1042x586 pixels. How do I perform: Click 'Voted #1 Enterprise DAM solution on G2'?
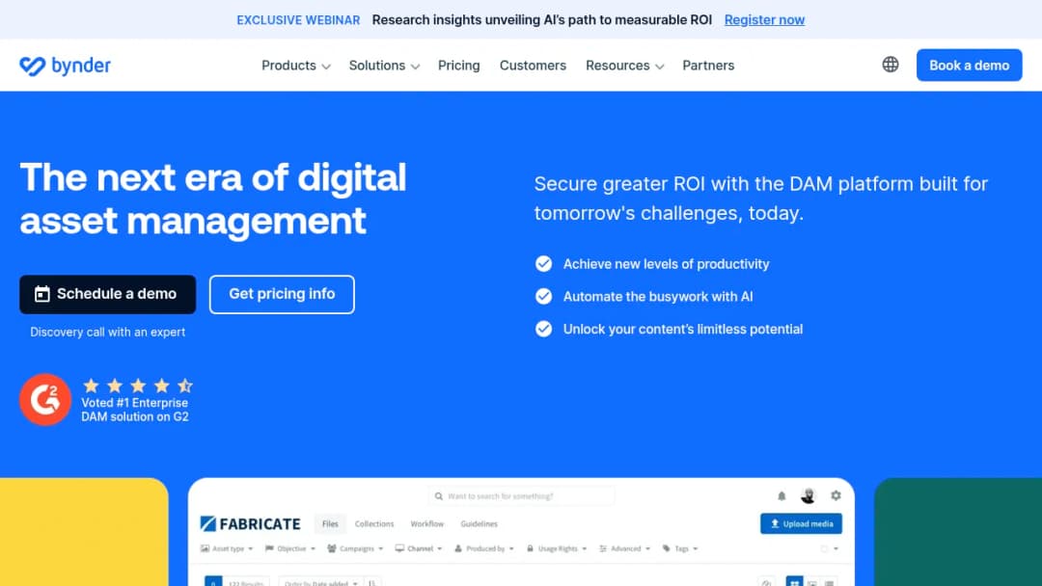coord(135,410)
